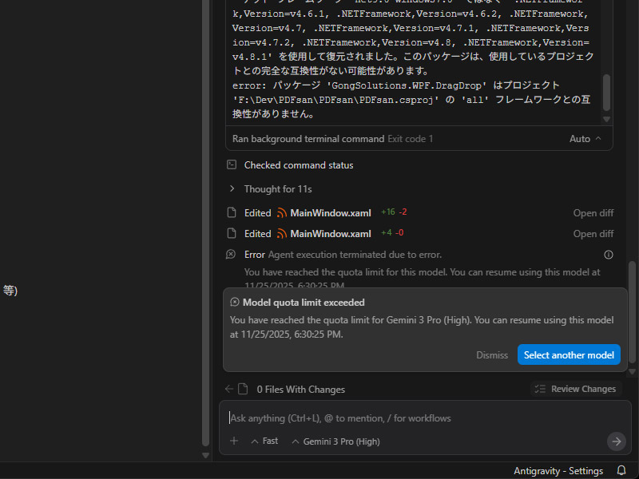
Task: Click the second MainWindow.xaml file name
Action: [x=331, y=234]
